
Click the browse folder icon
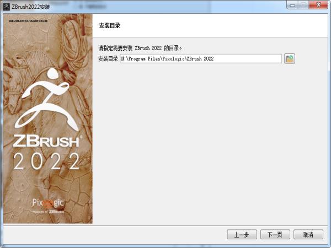pos(290,58)
